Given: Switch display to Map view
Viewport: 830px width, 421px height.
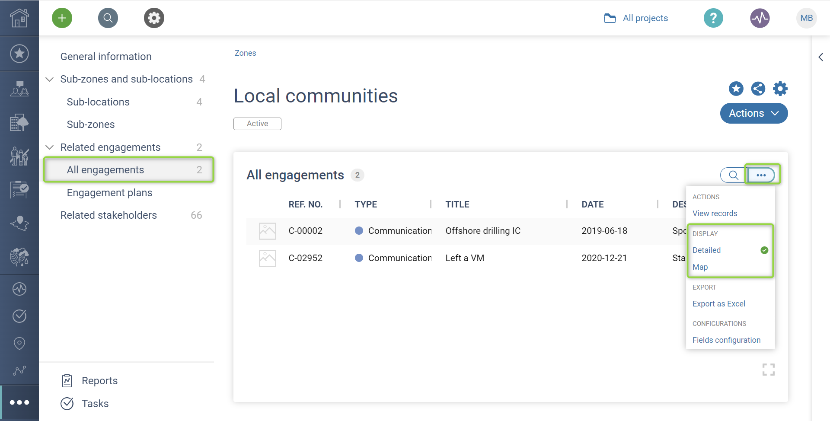Looking at the screenshot, I should pyautogui.click(x=700, y=267).
